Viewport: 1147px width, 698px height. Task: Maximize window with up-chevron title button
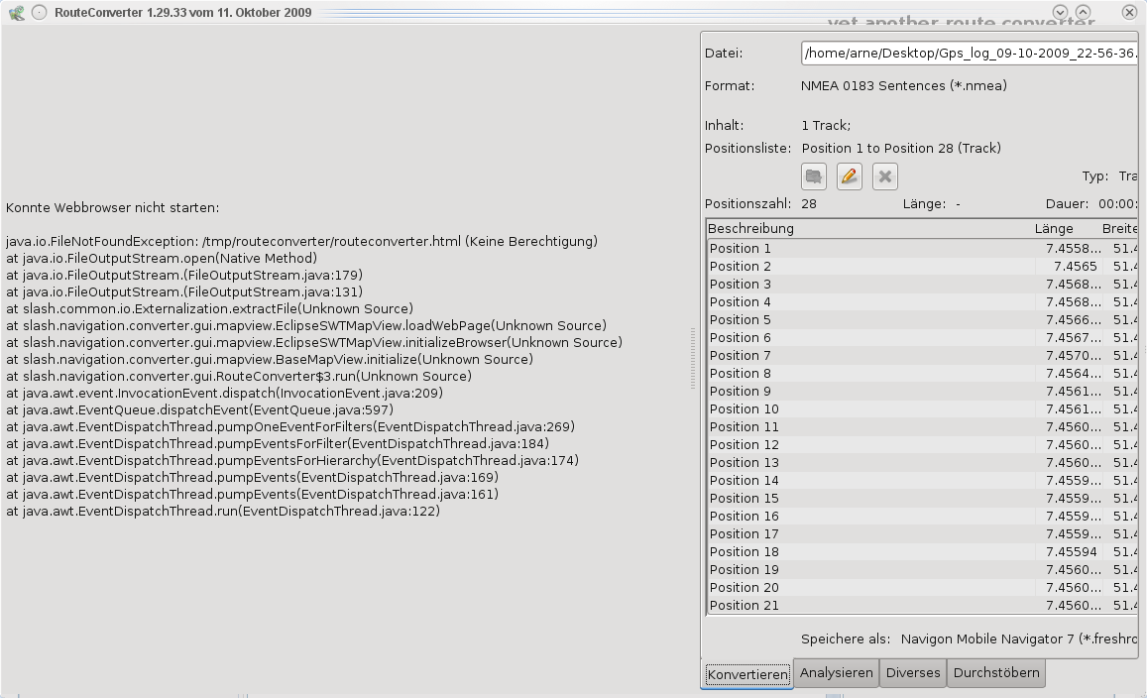click(1083, 12)
